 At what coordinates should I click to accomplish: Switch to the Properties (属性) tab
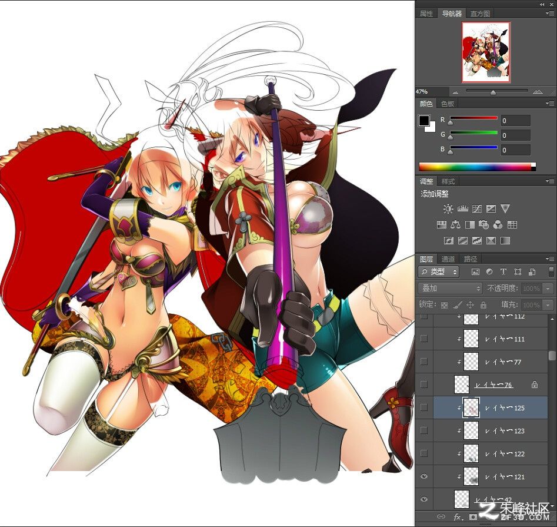[426, 14]
